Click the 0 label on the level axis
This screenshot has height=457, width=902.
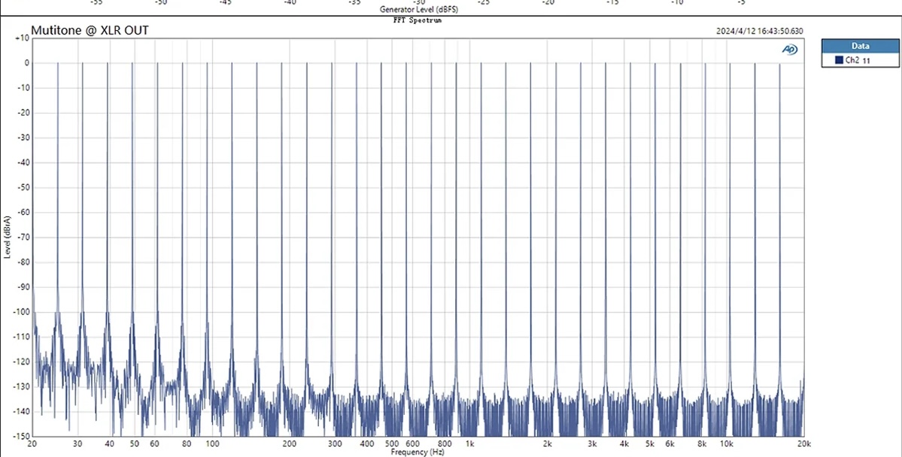tap(26, 63)
